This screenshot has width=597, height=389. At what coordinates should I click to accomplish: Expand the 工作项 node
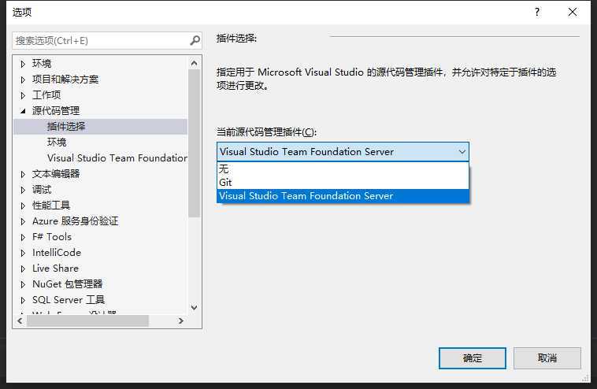[23, 95]
